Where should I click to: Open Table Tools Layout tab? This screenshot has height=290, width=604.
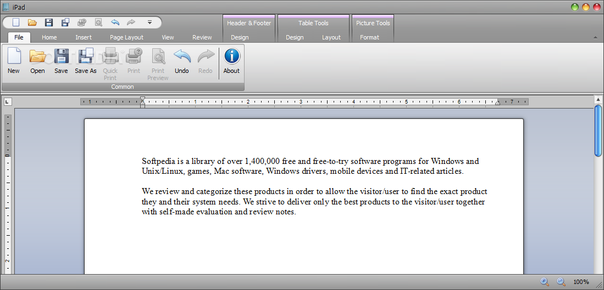pos(331,37)
